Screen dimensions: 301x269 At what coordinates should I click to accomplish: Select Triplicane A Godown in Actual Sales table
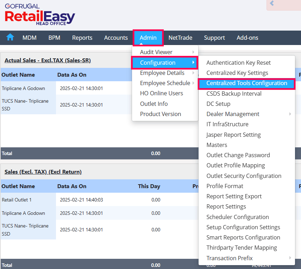pyautogui.click(x=24, y=88)
